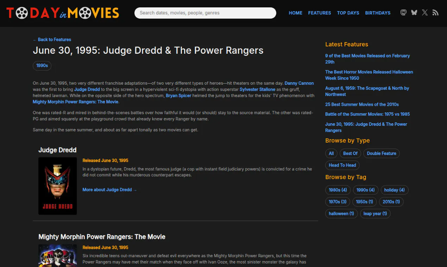Open Mighty Morphin Power Rangers: The Movie paragraph link

(x=76, y=102)
